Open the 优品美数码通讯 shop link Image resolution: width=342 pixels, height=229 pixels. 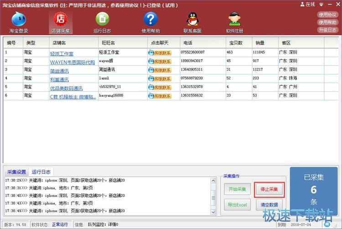pyautogui.click(x=66, y=88)
